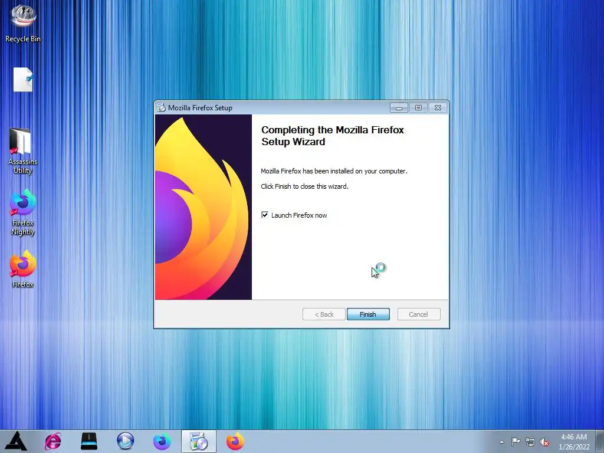Click the Firefox logo artwork in the wizard

203,207
